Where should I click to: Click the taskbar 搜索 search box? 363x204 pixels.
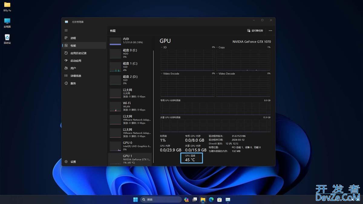161,199
